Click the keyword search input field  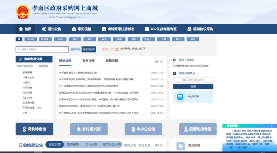pos(42,49)
